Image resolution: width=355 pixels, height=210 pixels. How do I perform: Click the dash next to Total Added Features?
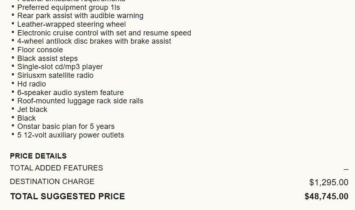346,169
